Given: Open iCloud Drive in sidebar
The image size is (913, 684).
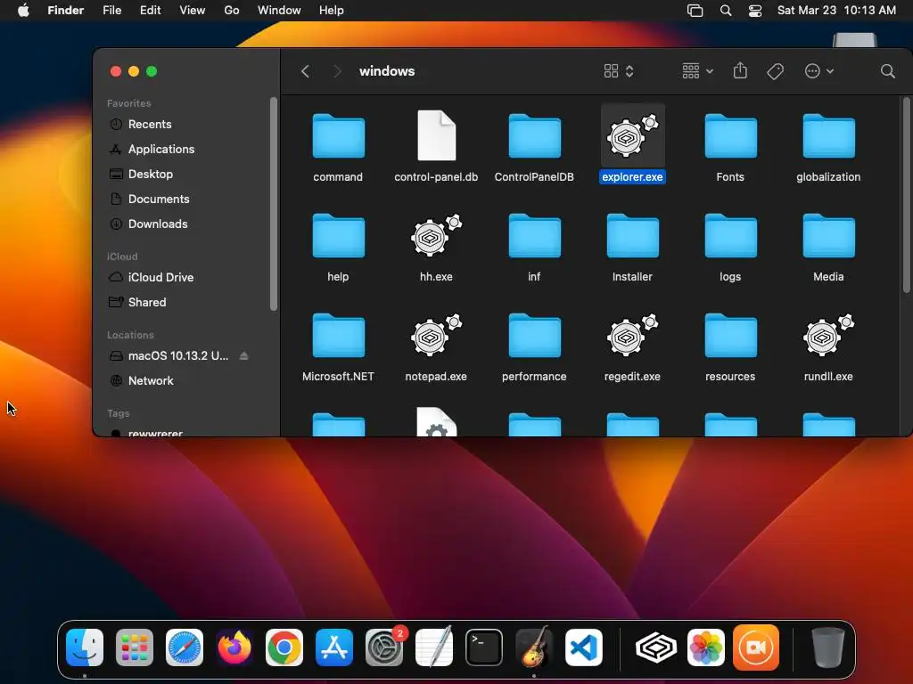Looking at the screenshot, I should pos(160,278).
